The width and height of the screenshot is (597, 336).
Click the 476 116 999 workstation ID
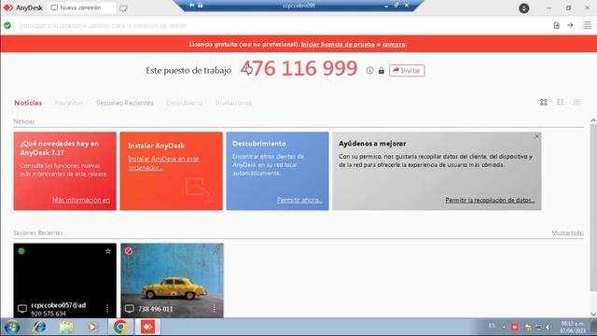[298, 69]
